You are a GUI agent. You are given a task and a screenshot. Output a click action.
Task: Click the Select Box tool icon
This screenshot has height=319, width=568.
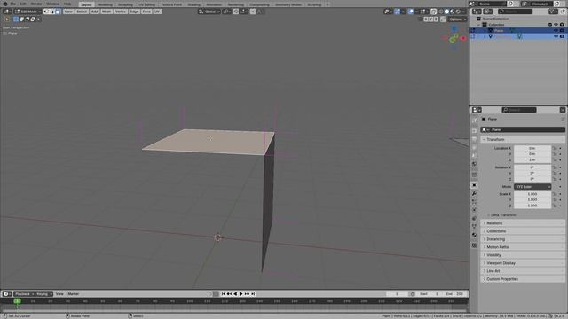coord(7,19)
